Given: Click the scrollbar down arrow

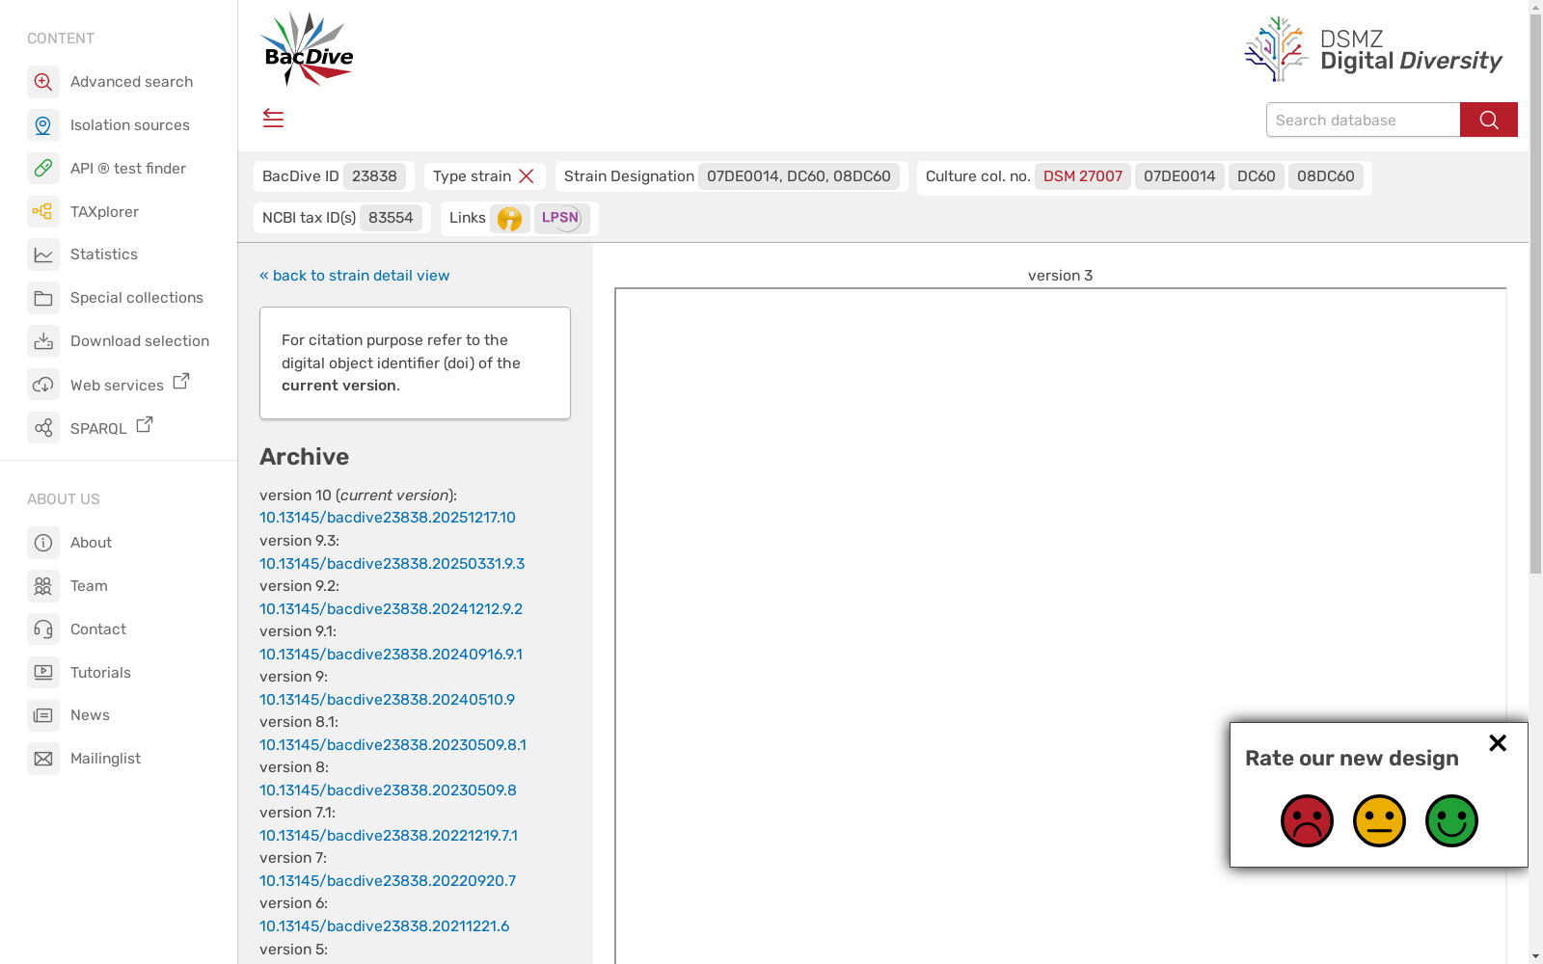Looking at the screenshot, I should [x=1535, y=956].
